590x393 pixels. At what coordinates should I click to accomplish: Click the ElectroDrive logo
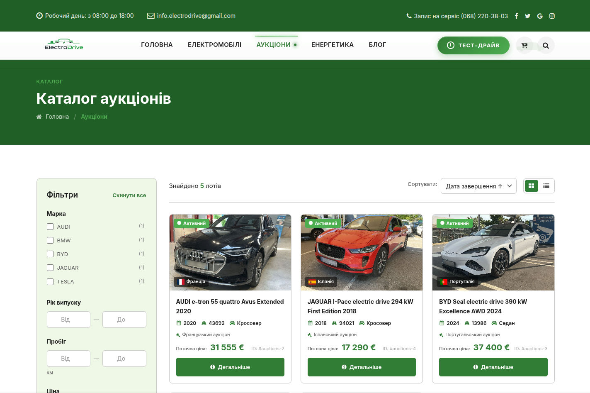click(x=64, y=44)
